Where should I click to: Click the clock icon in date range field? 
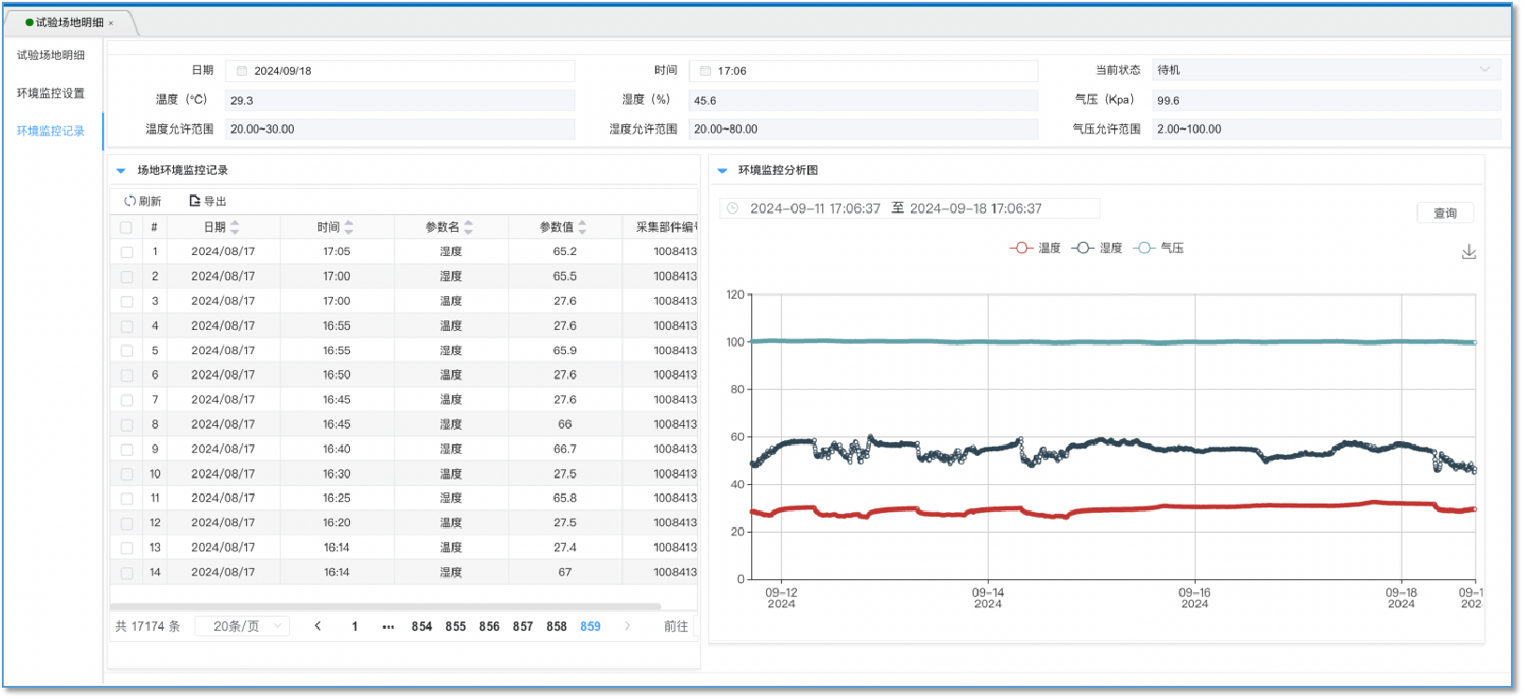(733, 208)
